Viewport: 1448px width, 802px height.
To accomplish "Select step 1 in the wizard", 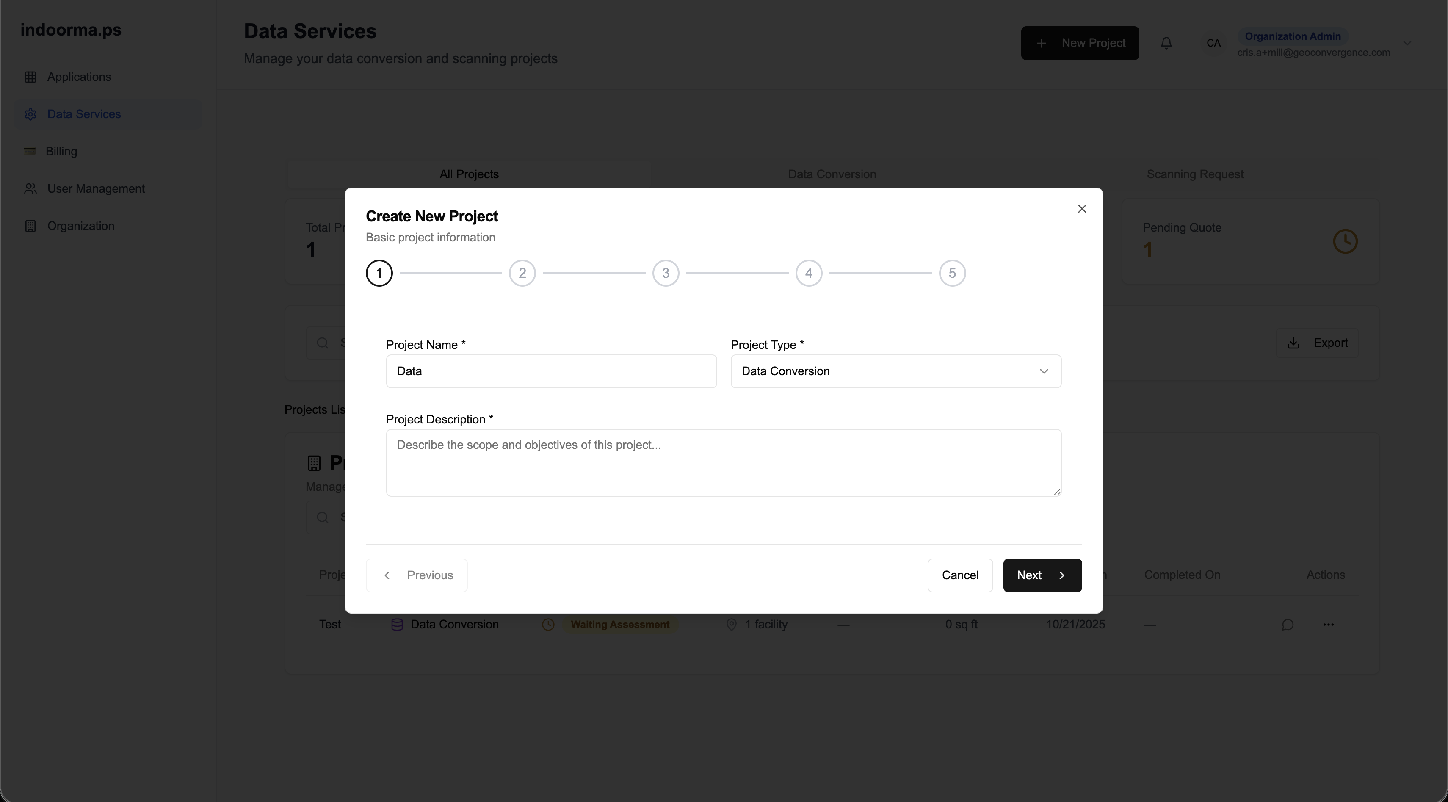I will coord(379,273).
